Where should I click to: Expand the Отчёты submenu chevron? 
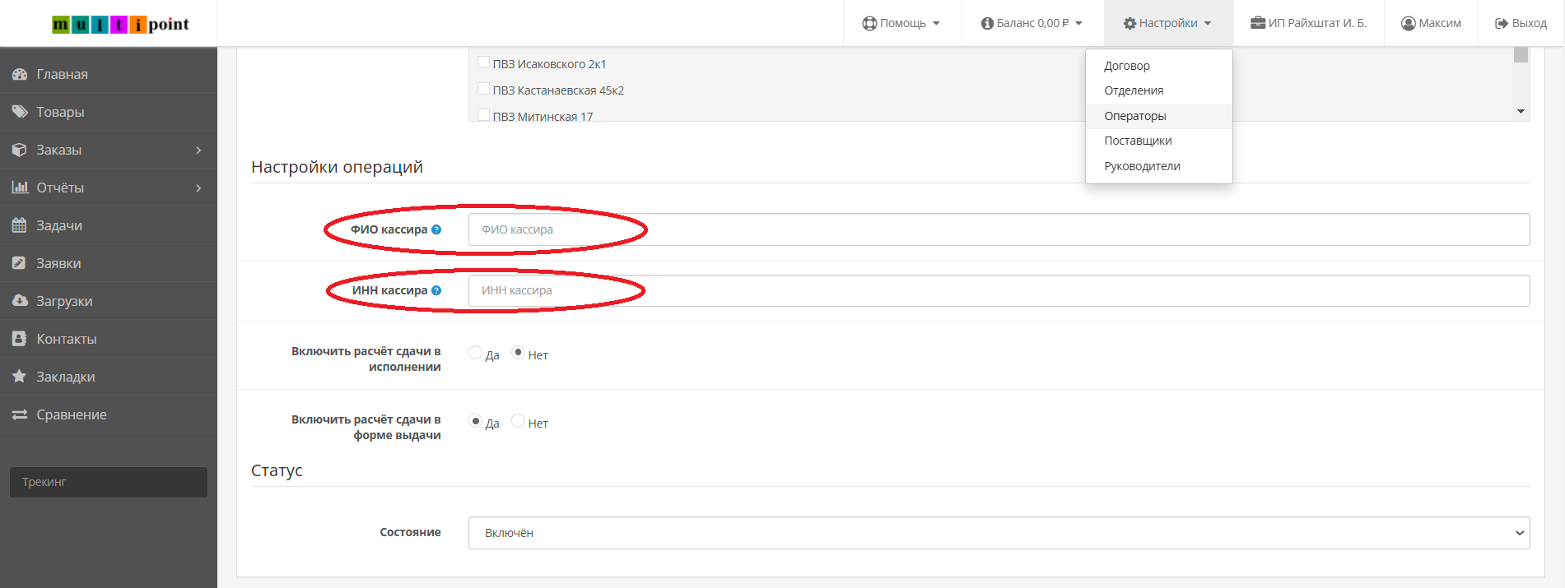click(198, 188)
